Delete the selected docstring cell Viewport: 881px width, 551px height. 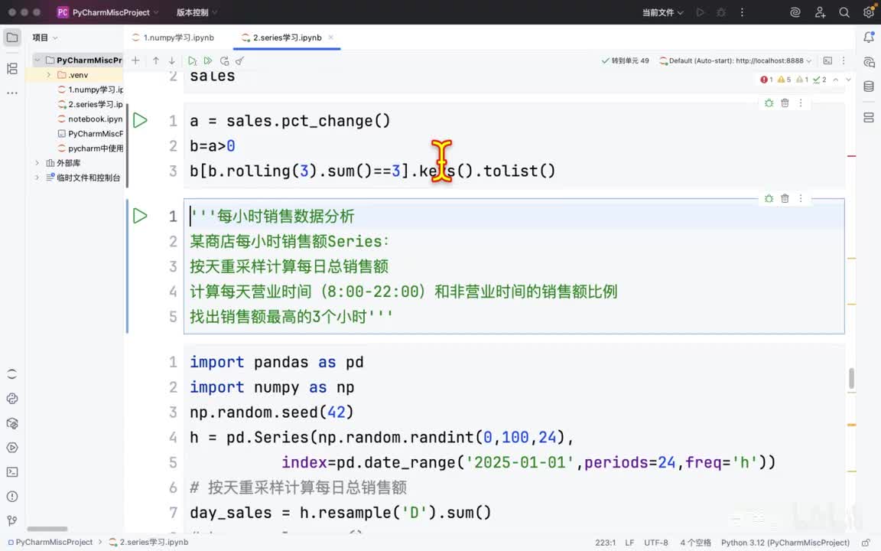785,198
